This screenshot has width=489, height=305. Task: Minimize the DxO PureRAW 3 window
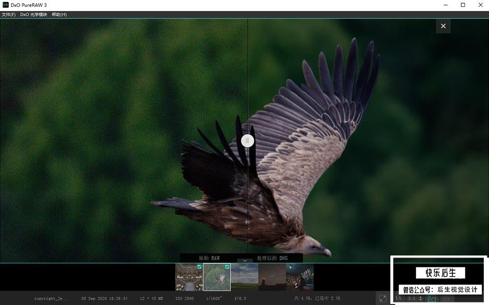point(446,5)
